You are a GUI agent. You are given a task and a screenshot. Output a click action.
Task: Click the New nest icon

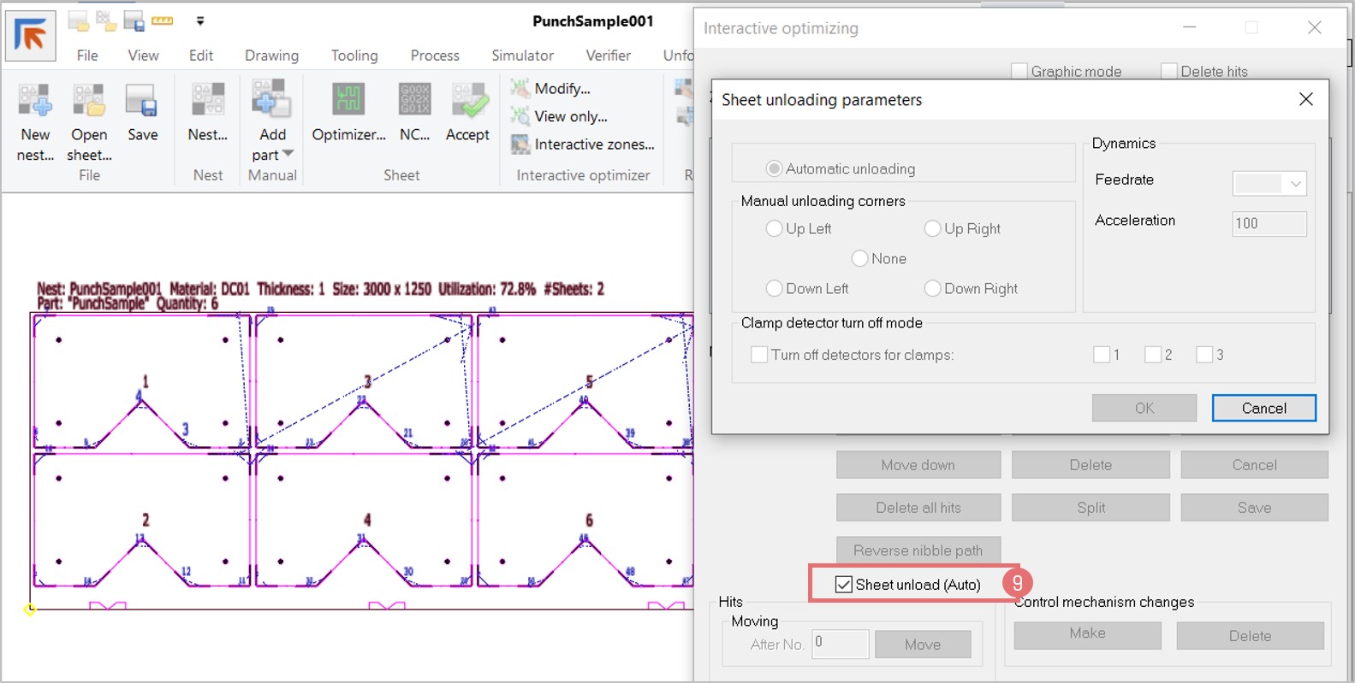[35, 101]
